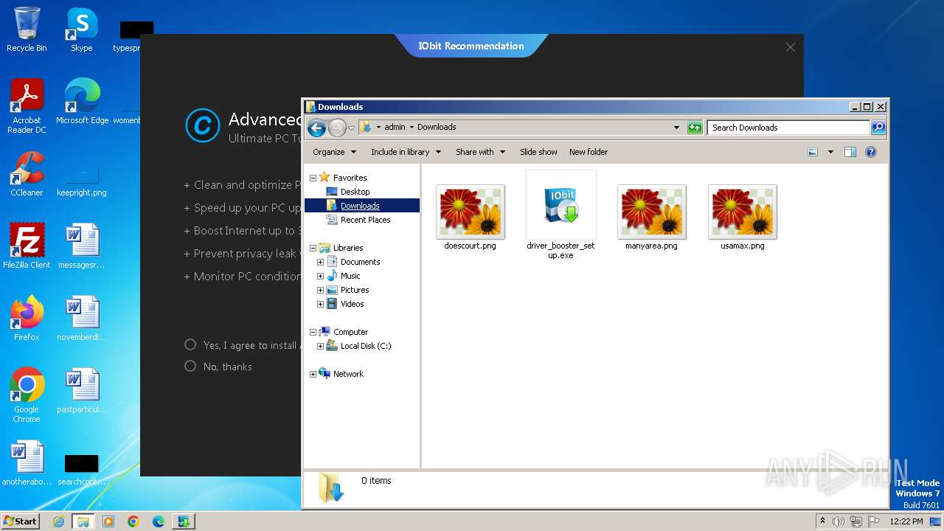Viewport: 944px width, 531px height.
Task: Click the search magnifier in Downloads
Action: point(878,128)
